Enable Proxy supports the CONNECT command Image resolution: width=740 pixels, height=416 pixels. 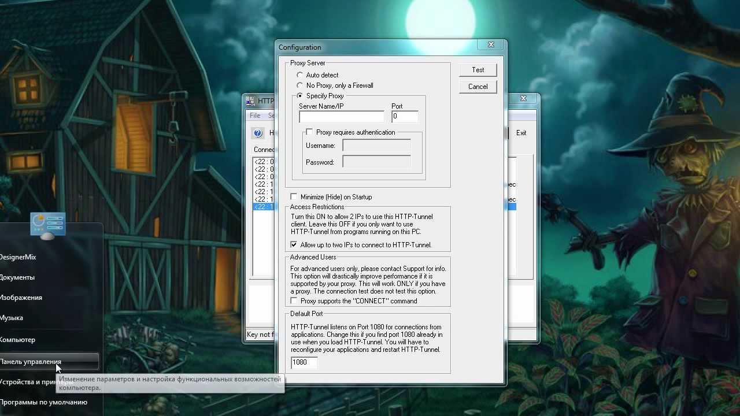coord(294,301)
